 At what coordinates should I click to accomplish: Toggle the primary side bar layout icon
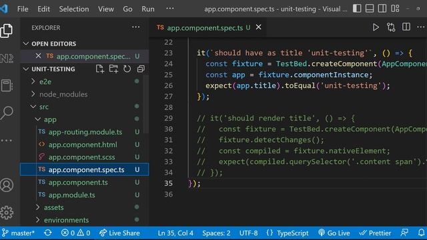click(357, 9)
